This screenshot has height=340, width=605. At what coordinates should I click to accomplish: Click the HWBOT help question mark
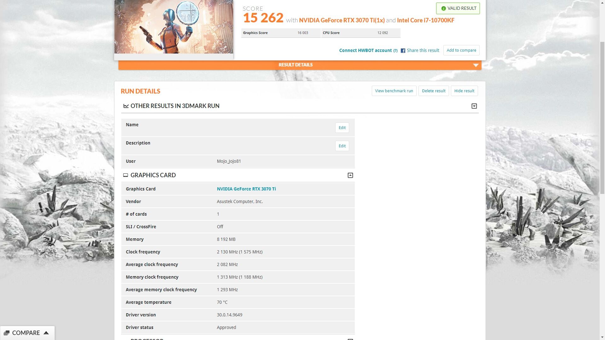tap(395, 51)
